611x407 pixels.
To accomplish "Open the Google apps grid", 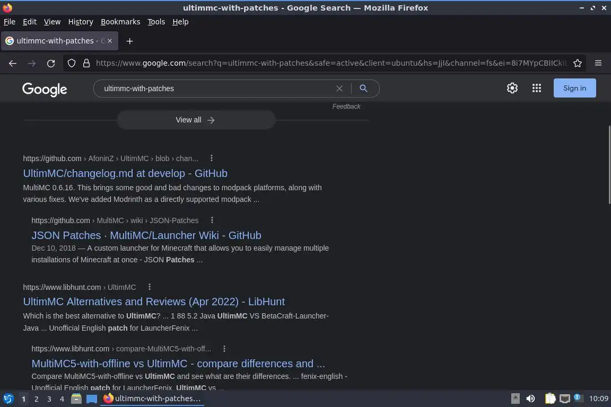I will point(537,88).
